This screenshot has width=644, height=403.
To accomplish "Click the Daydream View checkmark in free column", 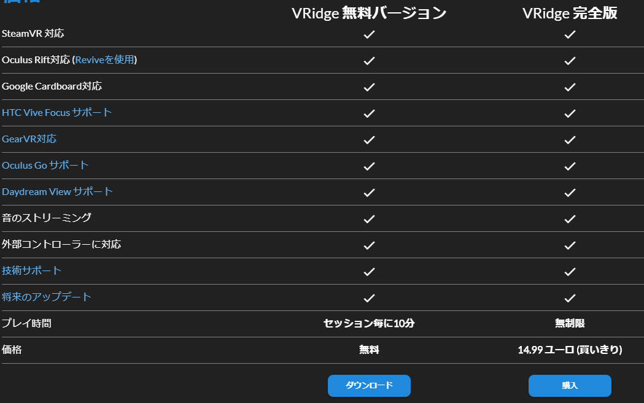I will coord(369,192).
